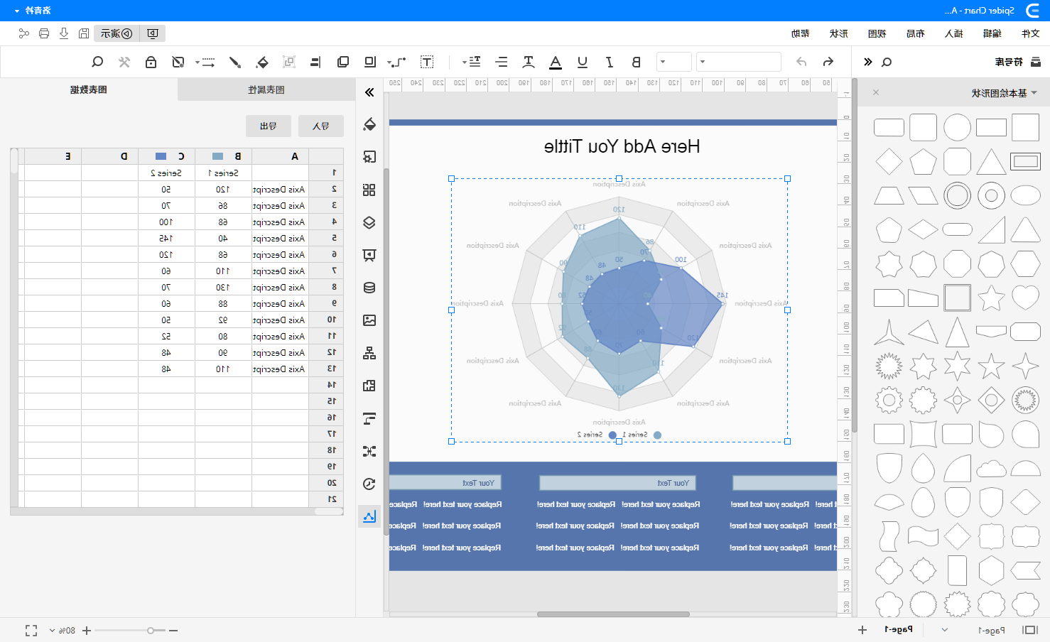Open the org chart hierarchy icon in side strip
This screenshot has width=1050, height=642.
(x=369, y=353)
